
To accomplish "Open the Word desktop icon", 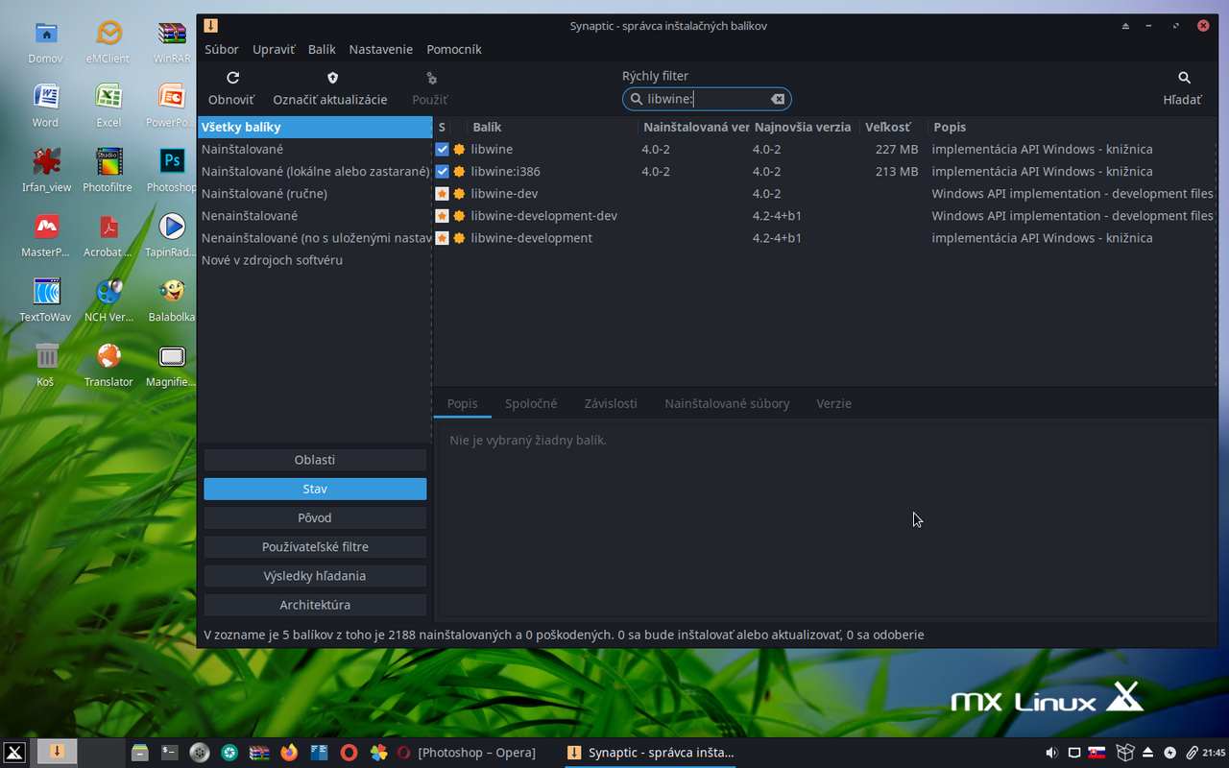I will click(x=45, y=106).
